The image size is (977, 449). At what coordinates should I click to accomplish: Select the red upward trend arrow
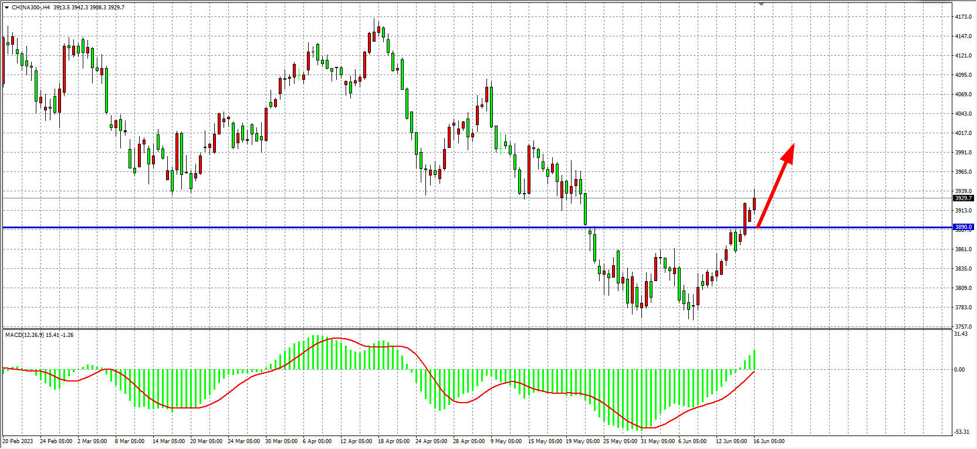(775, 187)
